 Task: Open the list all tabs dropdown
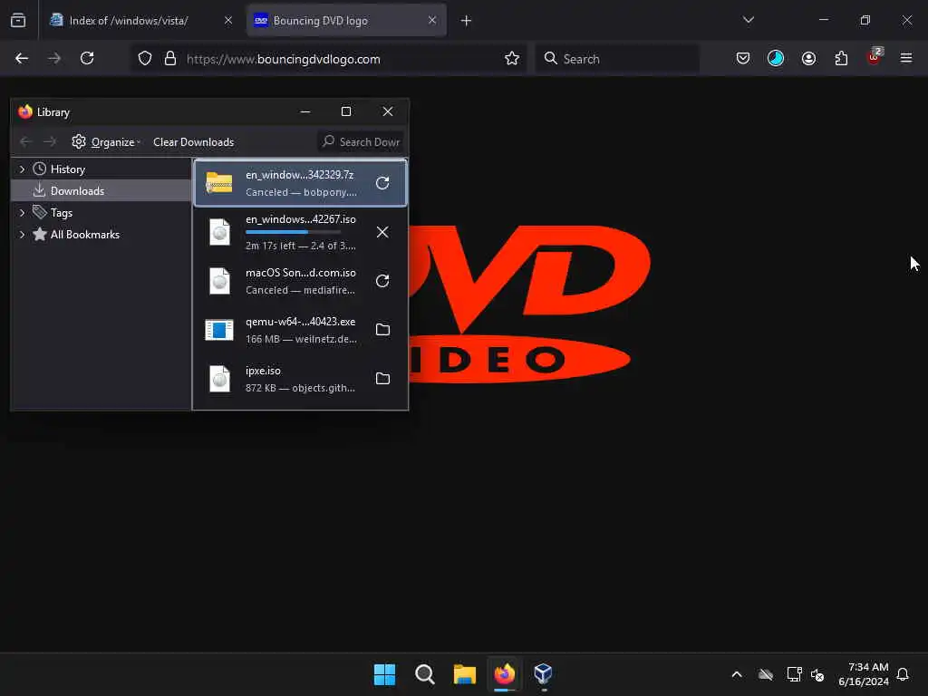(x=748, y=21)
